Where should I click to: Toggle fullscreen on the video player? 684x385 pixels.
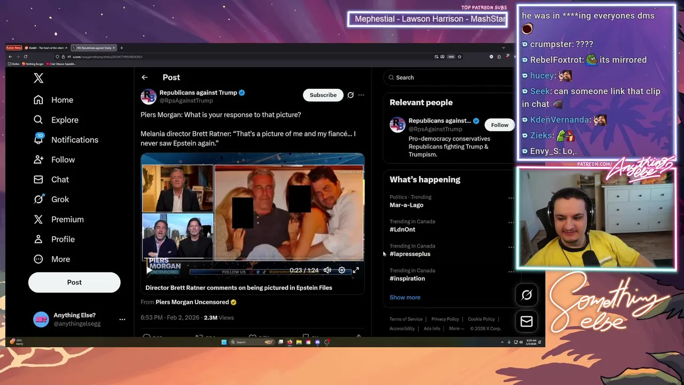(356, 270)
